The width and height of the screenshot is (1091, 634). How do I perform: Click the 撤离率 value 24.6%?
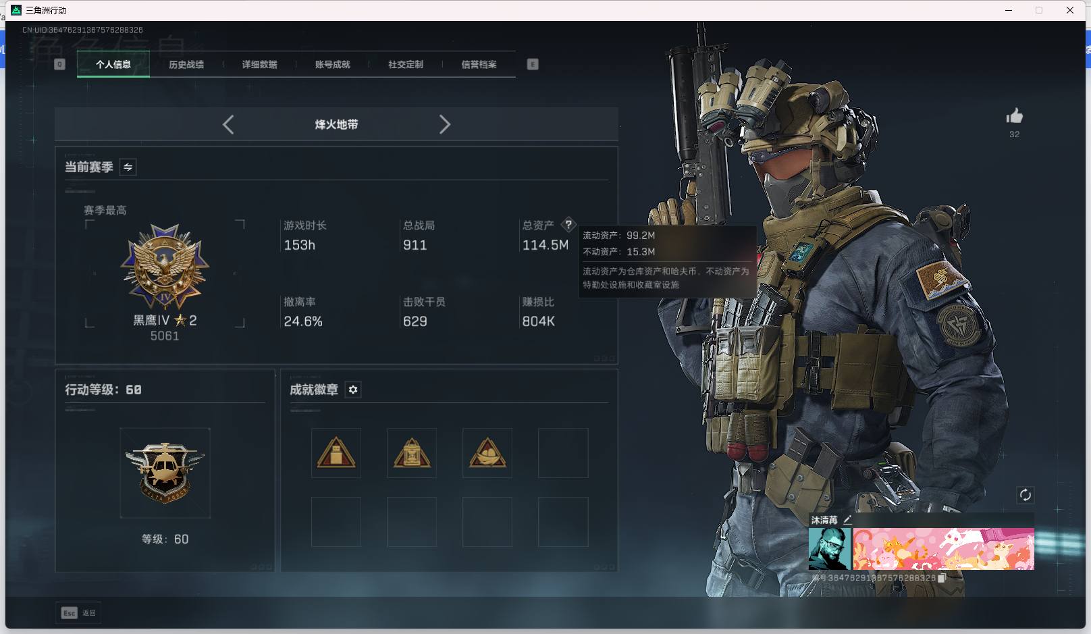point(303,321)
